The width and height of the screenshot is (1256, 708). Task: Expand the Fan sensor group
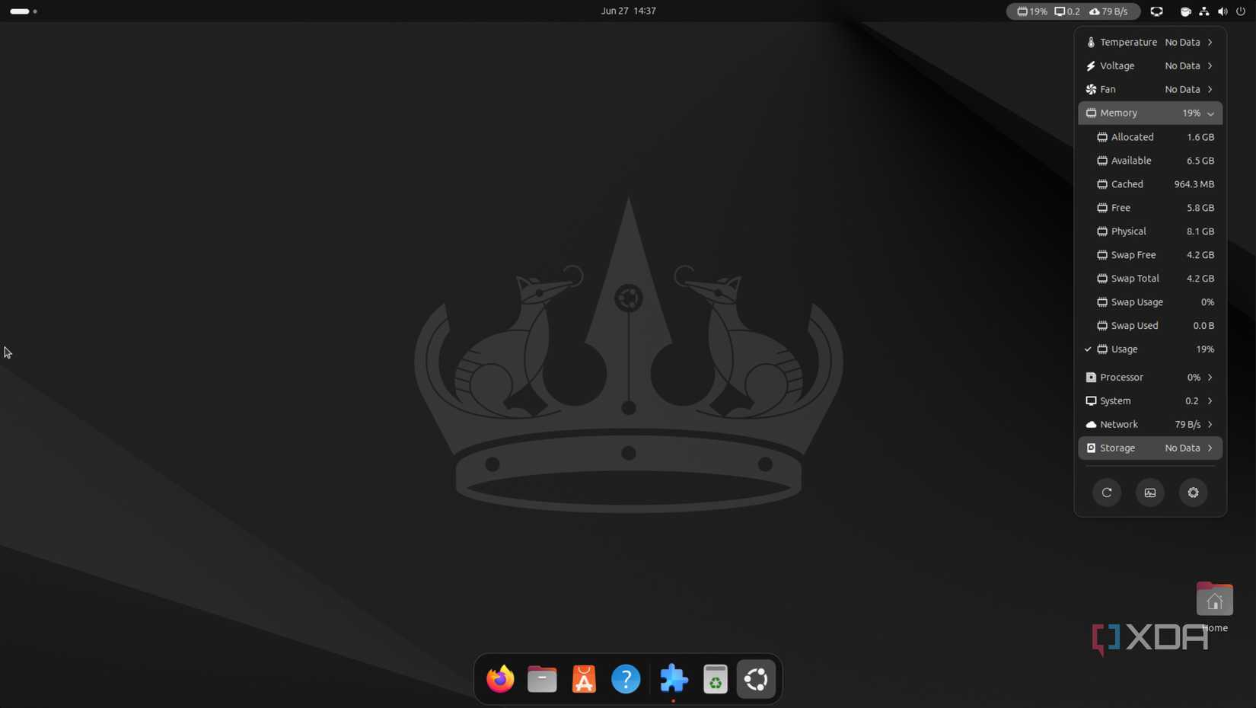1150,90
